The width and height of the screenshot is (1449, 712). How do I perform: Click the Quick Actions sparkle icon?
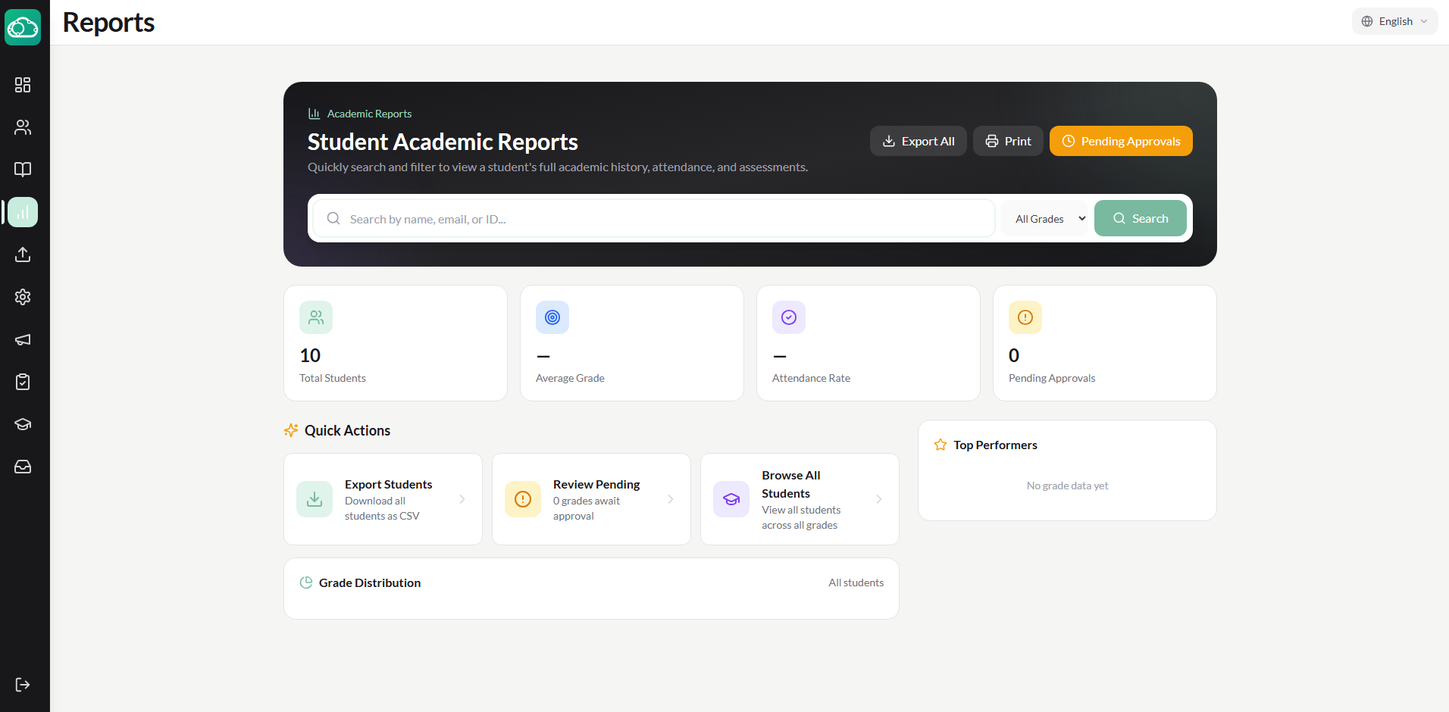pyautogui.click(x=291, y=430)
